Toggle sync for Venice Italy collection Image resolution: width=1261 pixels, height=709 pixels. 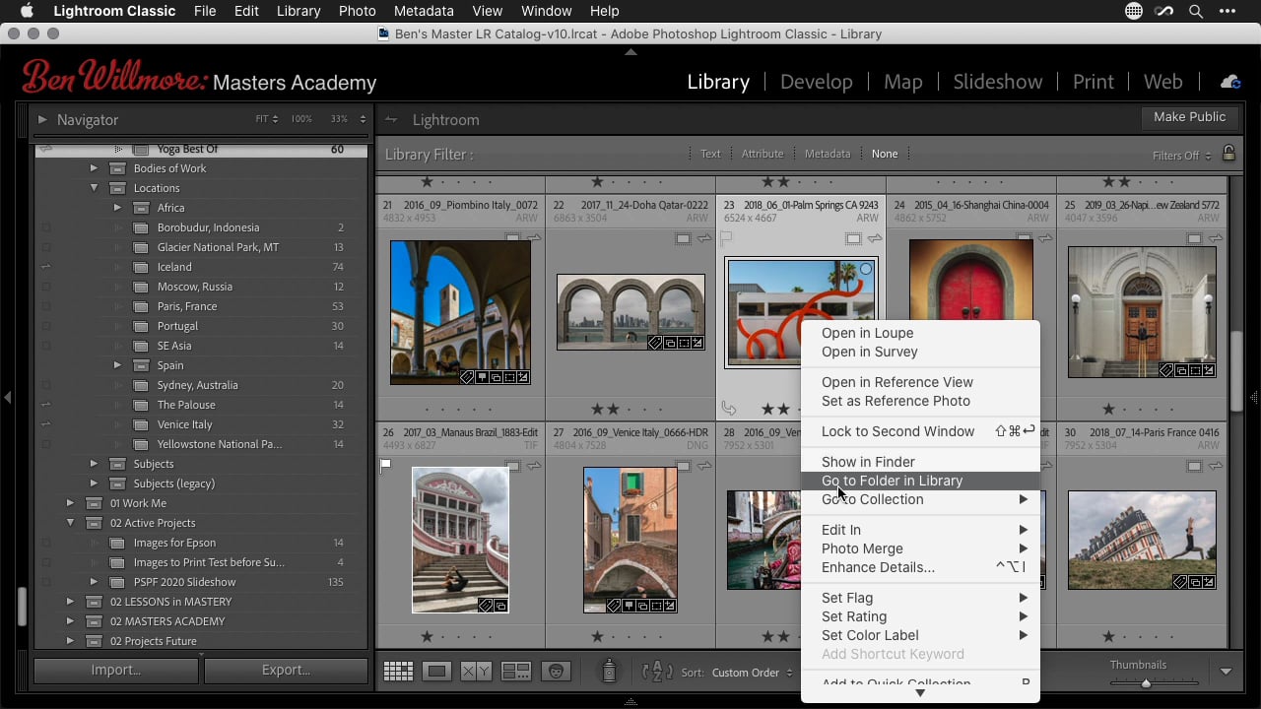45,424
